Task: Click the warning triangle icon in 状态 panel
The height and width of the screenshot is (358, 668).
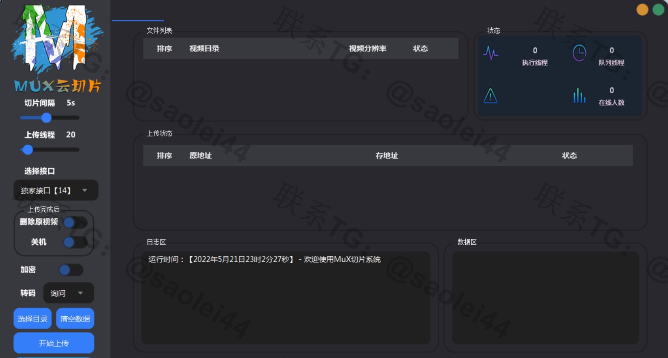Action: (490, 95)
